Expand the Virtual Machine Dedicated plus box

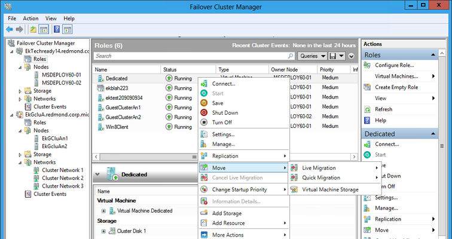click(103, 211)
